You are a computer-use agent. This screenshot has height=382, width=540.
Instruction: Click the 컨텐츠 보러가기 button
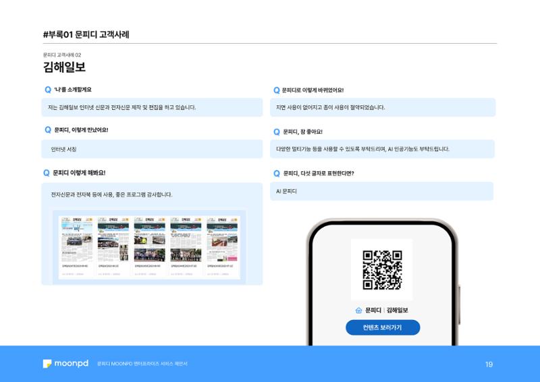[383, 327]
